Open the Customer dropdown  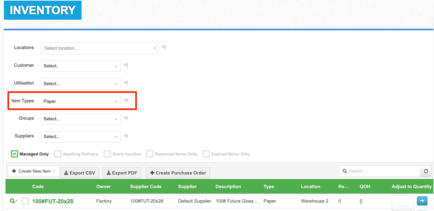(81, 66)
